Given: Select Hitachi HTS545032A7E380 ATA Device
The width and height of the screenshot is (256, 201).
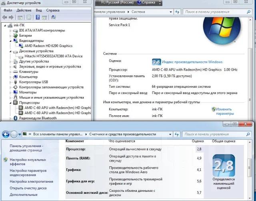Looking at the screenshot, I should point(53,56).
